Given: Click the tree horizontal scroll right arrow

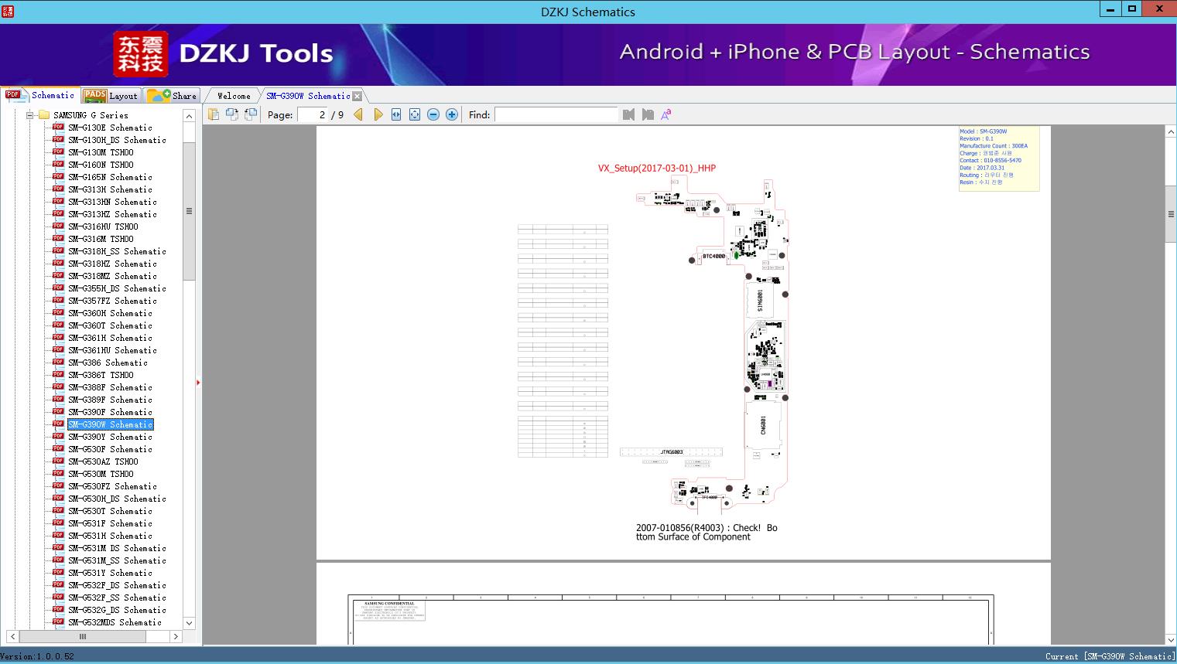Looking at the screenshot, I should click(176, 636).
